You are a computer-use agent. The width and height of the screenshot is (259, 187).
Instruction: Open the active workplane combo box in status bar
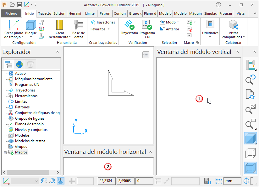tap(25, 181)
